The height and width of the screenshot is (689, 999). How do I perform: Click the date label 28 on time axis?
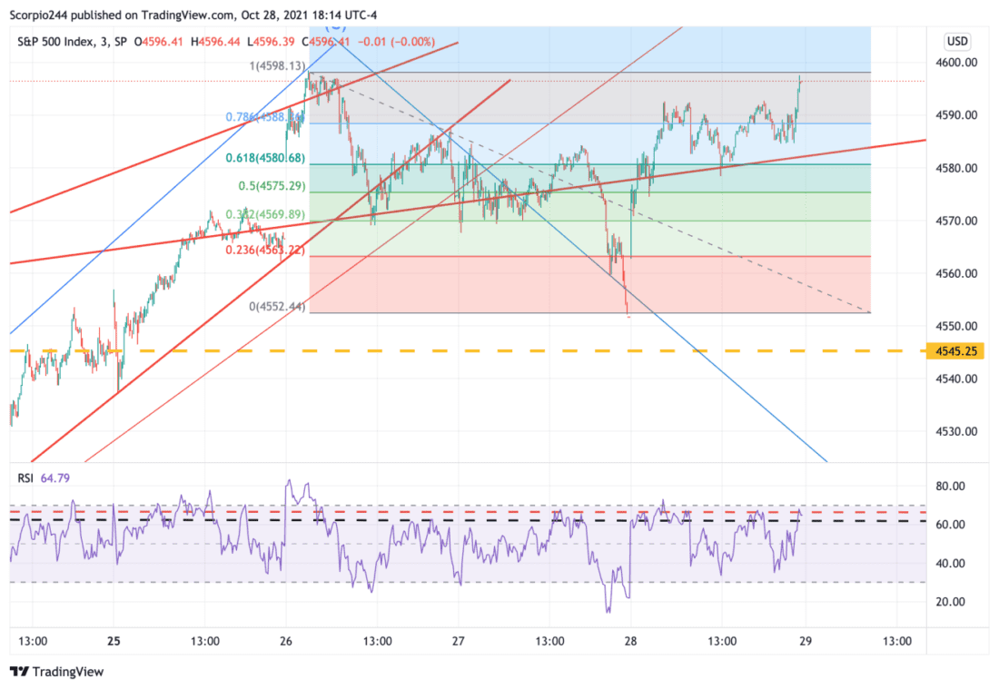pyautogui.click(x=630, y=641)
